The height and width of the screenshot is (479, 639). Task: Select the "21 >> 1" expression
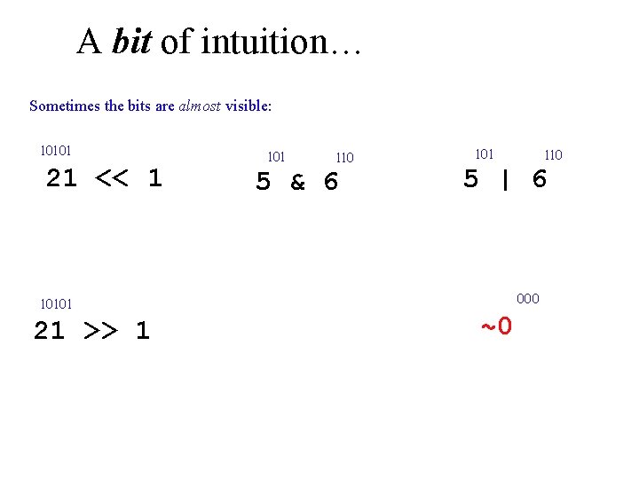(x=91, y=330)
